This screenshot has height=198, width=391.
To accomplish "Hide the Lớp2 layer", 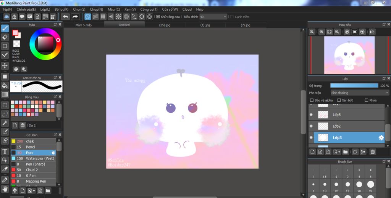I will pos(311,126).
